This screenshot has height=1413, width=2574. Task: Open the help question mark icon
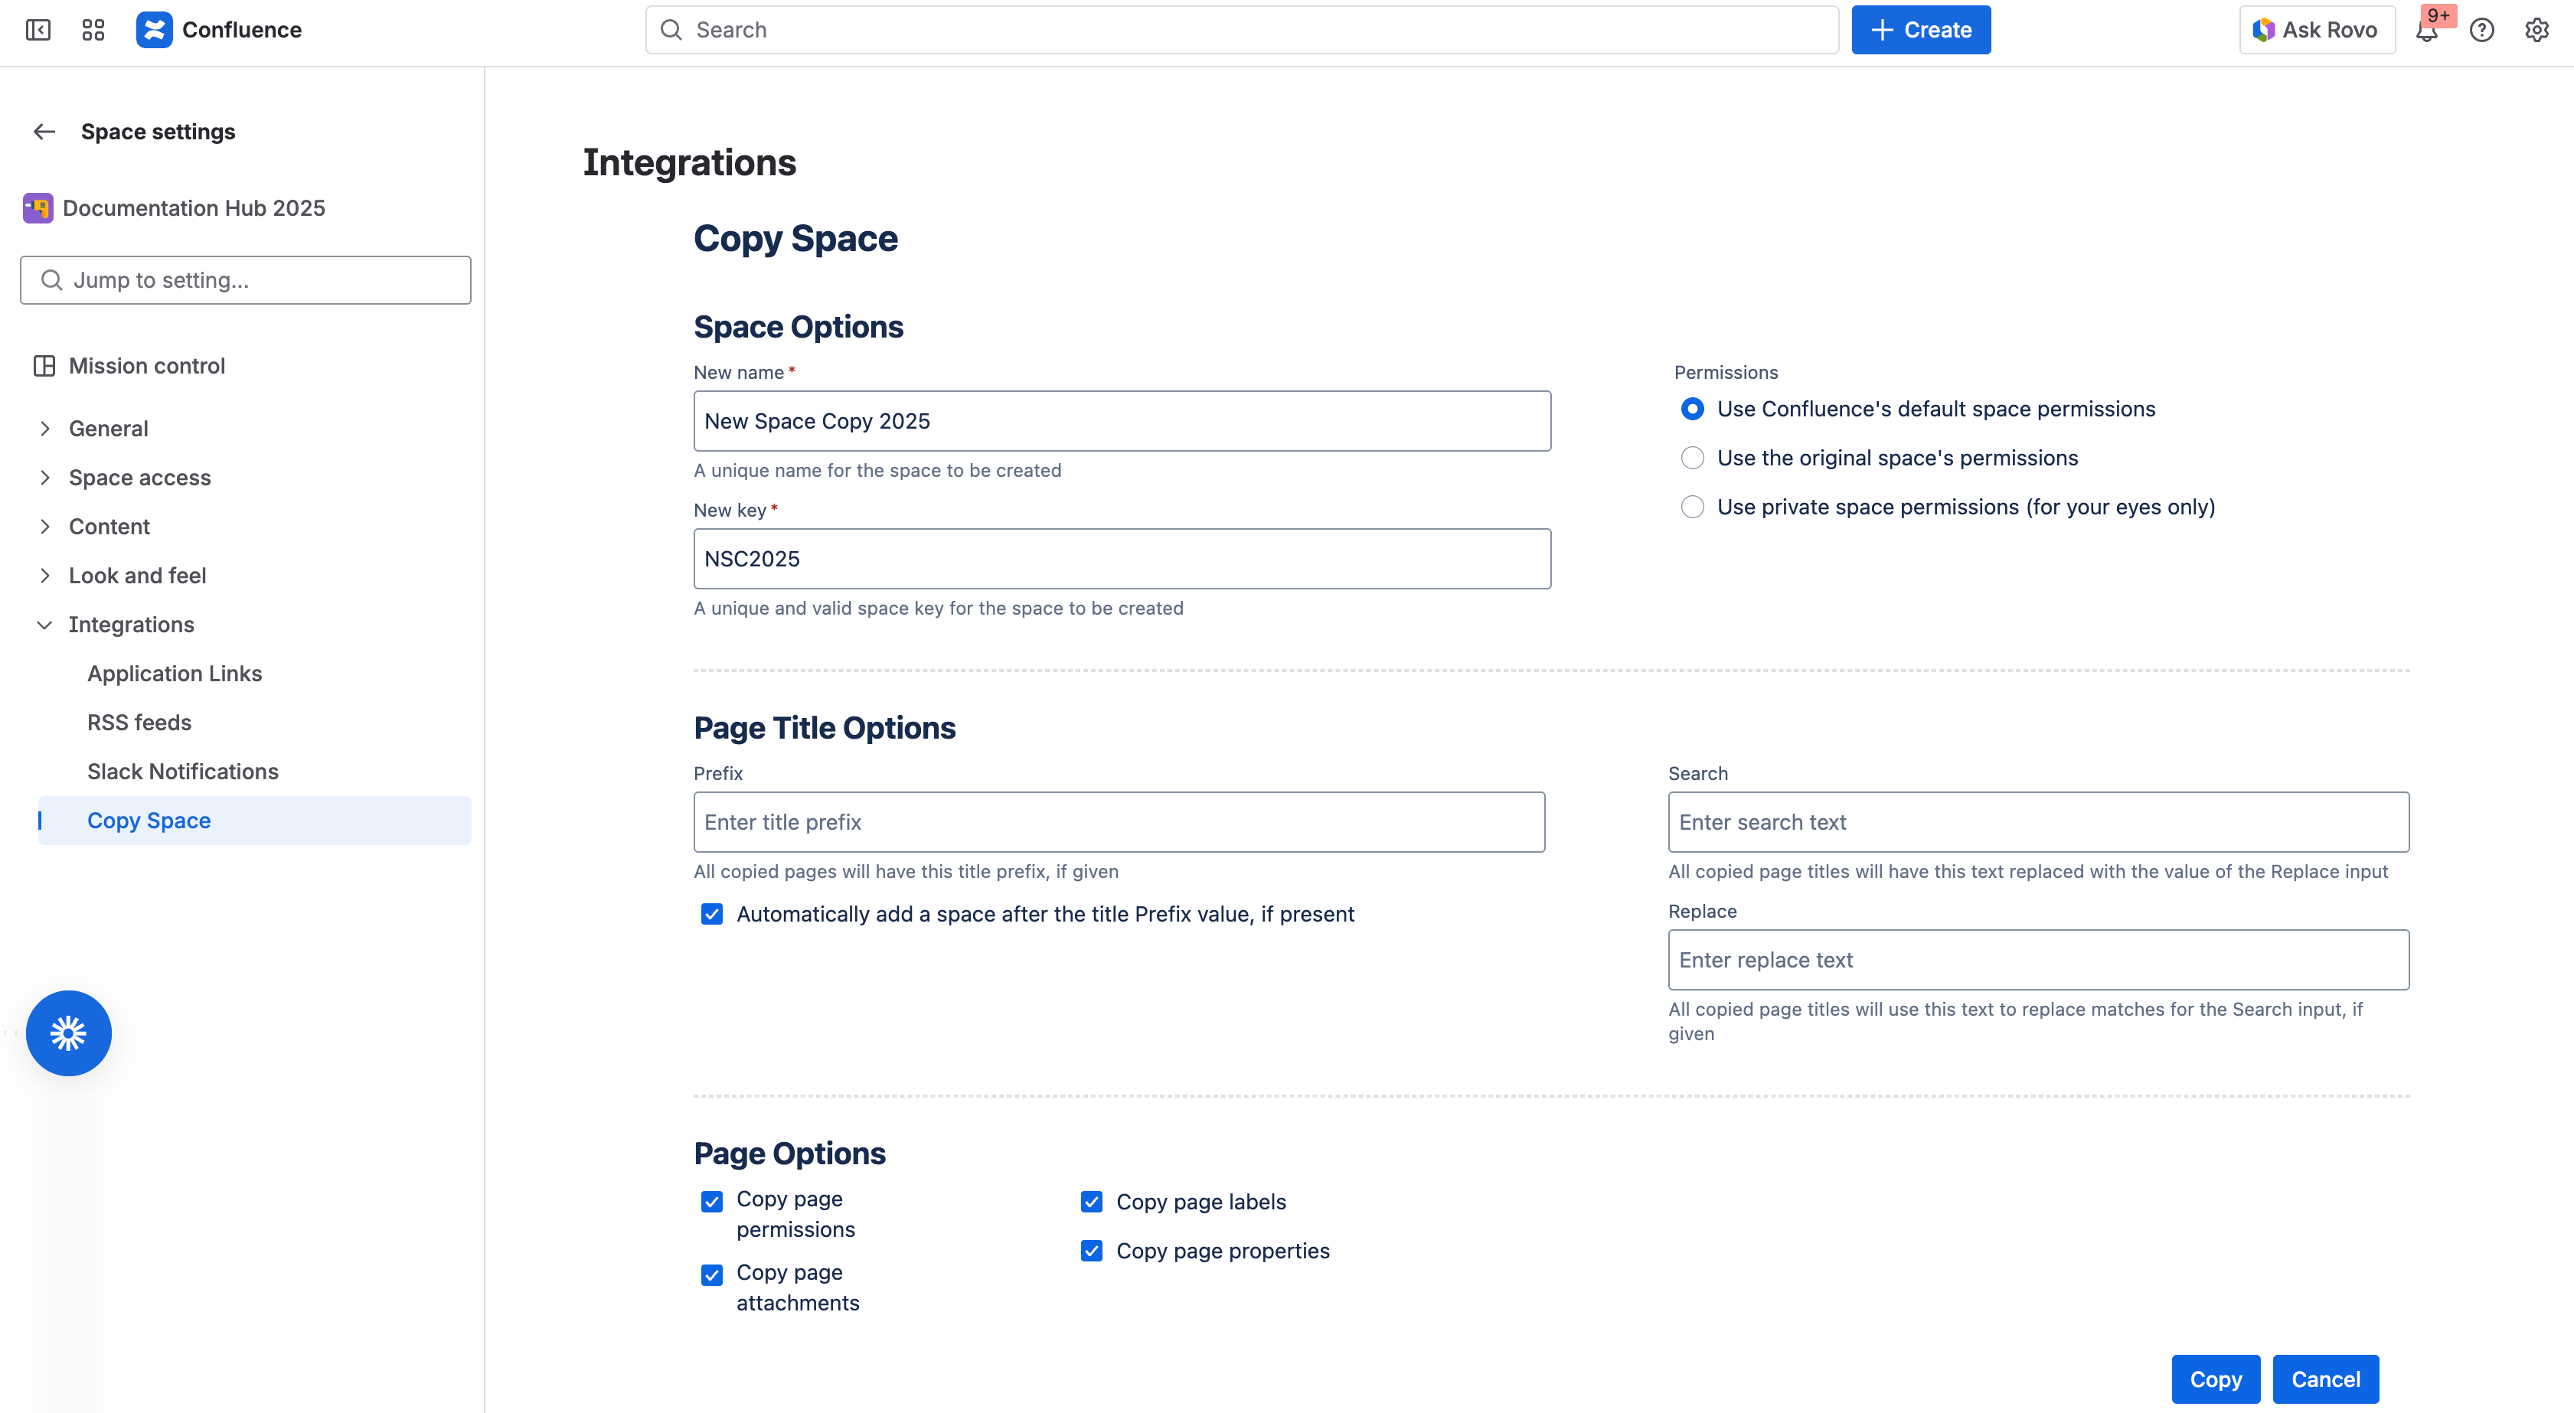click(2482, 30)
